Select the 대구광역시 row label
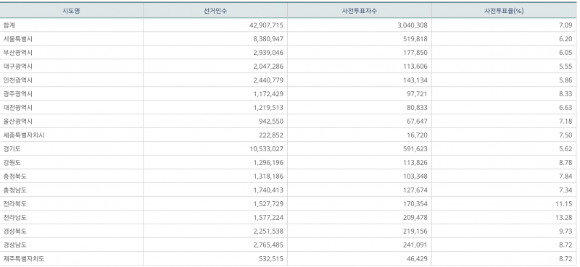This screenshot has width=580, height=267. coord(18,67)
